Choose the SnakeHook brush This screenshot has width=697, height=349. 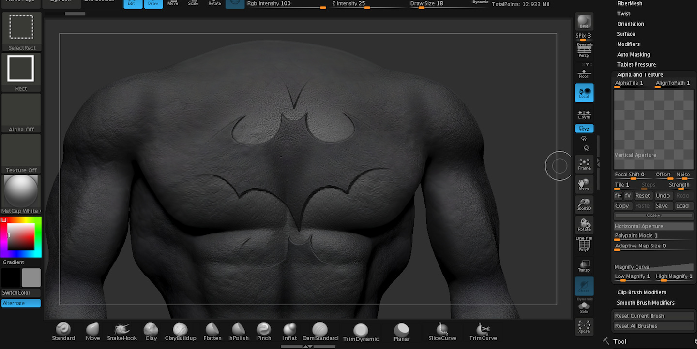click(122, 332)
